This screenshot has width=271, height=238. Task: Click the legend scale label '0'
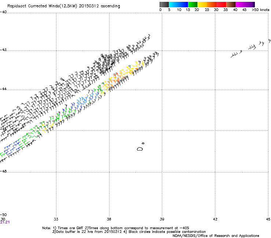click(x=160, y=10)
